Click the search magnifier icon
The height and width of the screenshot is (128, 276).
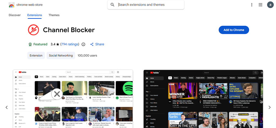pyautogui.click(x=112, y=5)
